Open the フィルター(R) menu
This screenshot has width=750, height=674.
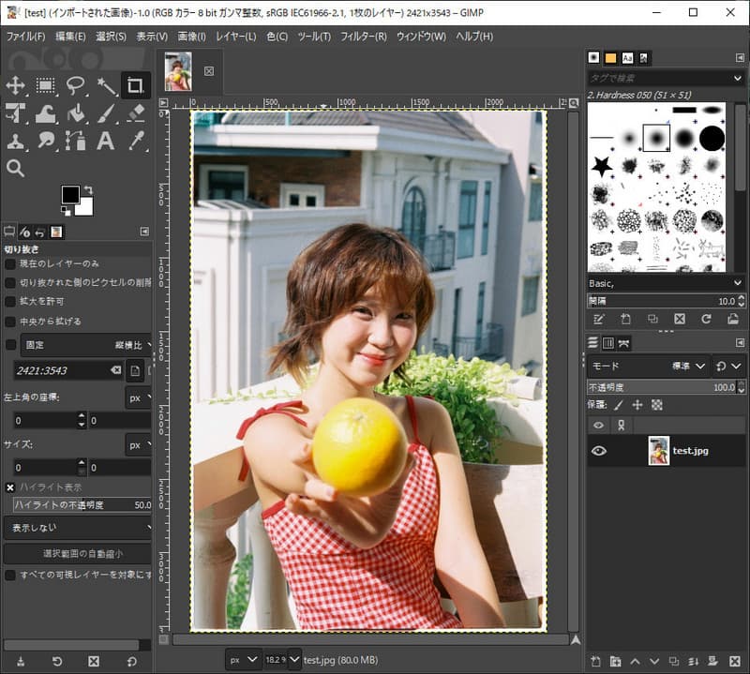363,37
